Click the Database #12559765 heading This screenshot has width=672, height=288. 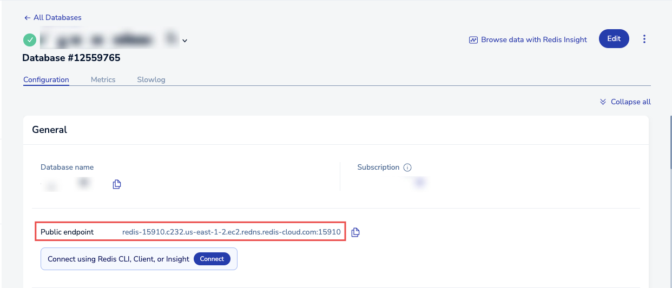tap(71, 57)
